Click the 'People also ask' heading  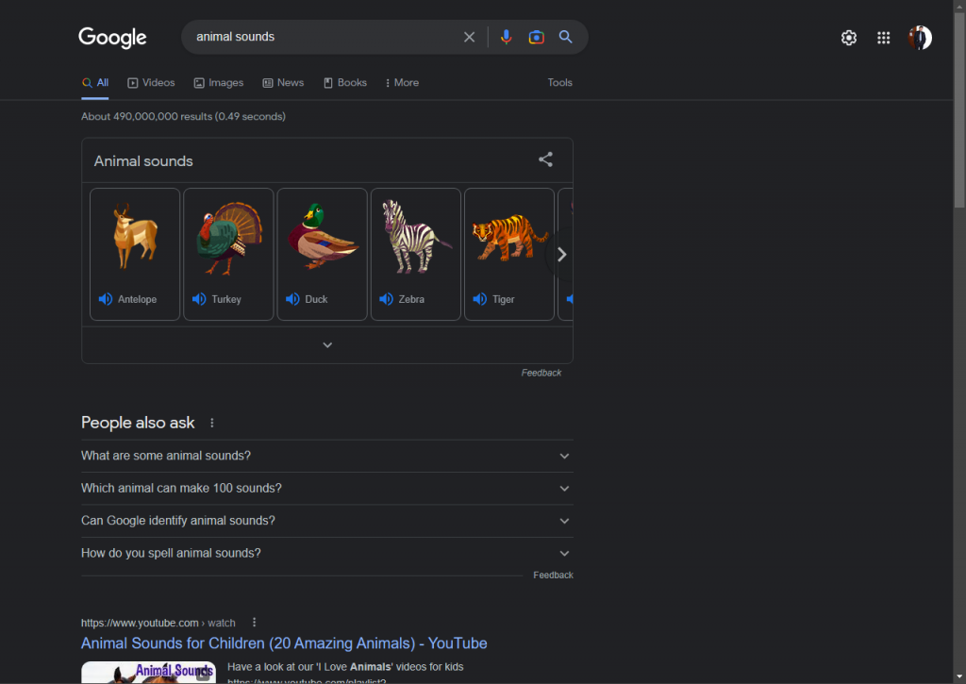pyautogui.click(x=138, y=423)
